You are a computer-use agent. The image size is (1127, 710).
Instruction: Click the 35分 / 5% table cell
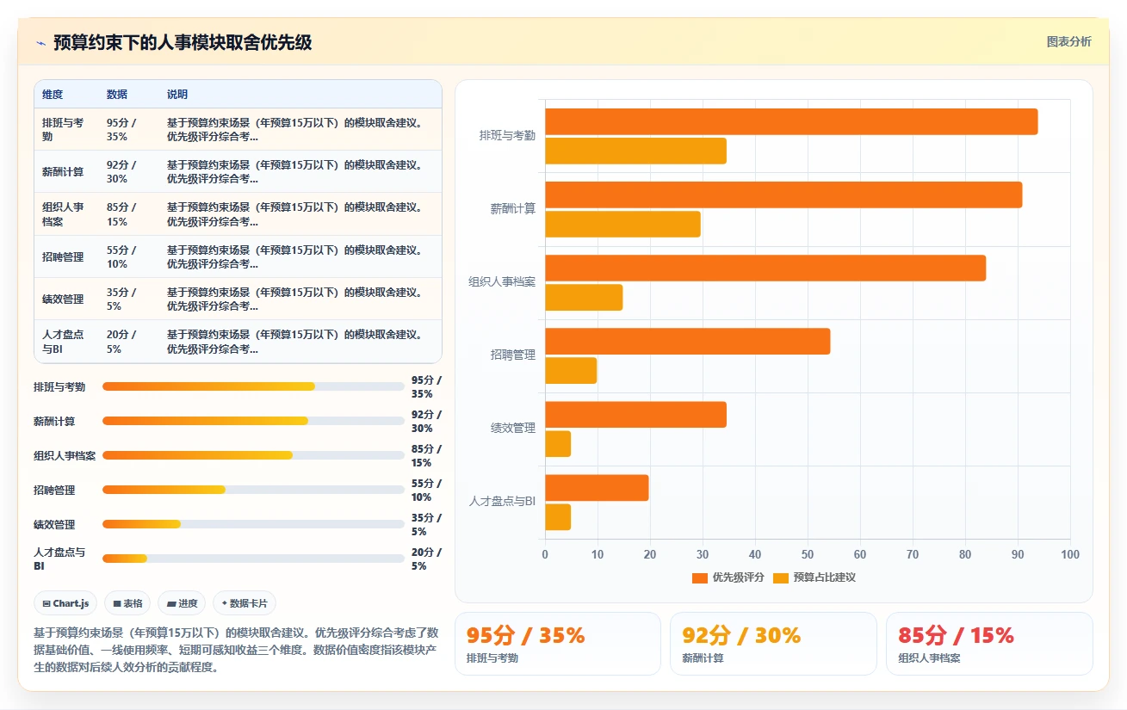pyautogui.click(x=129, y=299)
